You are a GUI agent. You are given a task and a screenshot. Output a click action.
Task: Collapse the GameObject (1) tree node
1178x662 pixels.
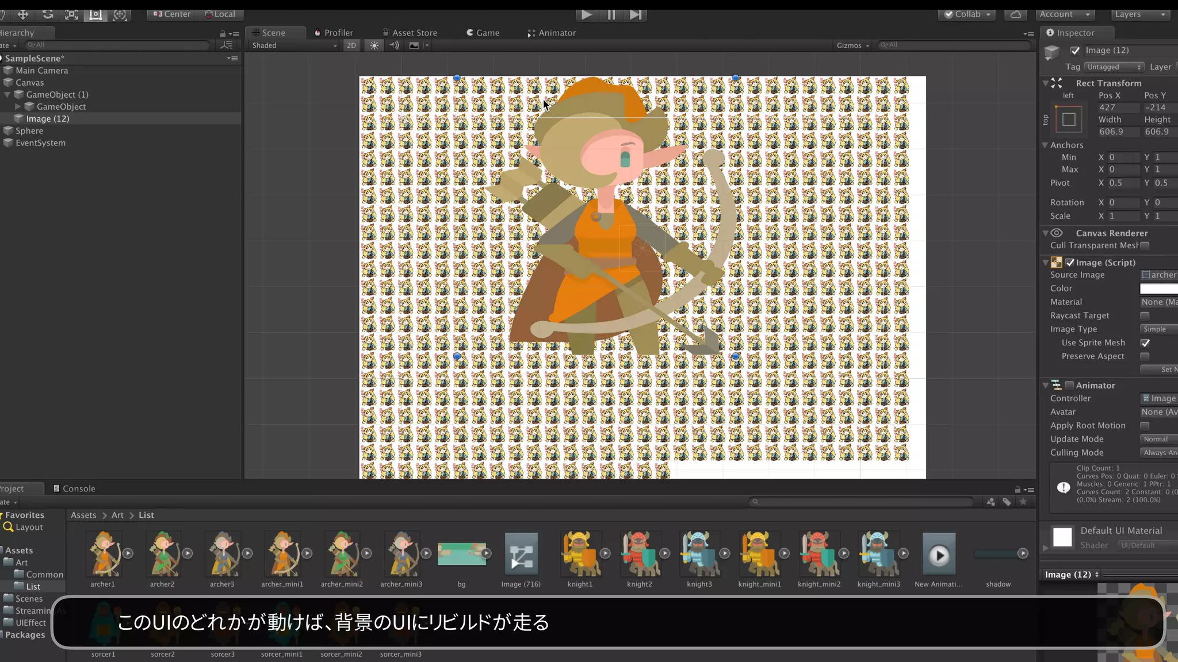(x=7, y=95)
